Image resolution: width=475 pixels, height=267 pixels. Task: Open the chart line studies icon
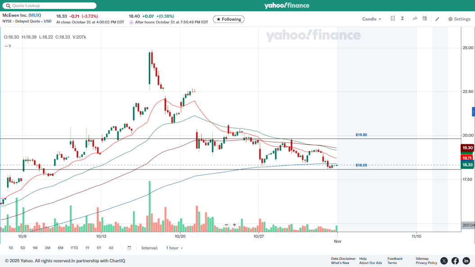coord(415,19)
